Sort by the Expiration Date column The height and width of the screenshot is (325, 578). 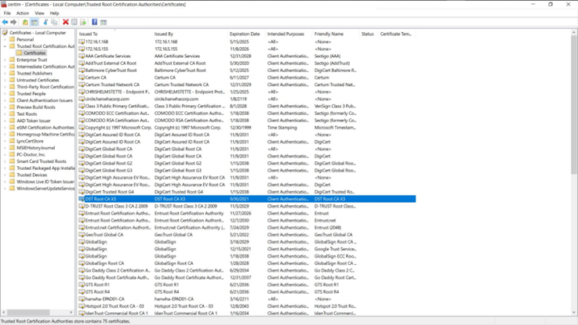click(246, 34)
